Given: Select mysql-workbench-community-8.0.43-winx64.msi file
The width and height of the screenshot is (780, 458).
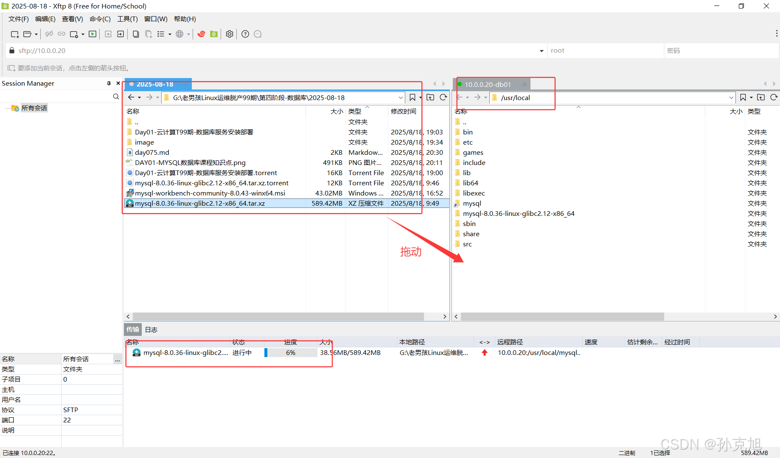Looking at the screenshot, I should [210, 193].
